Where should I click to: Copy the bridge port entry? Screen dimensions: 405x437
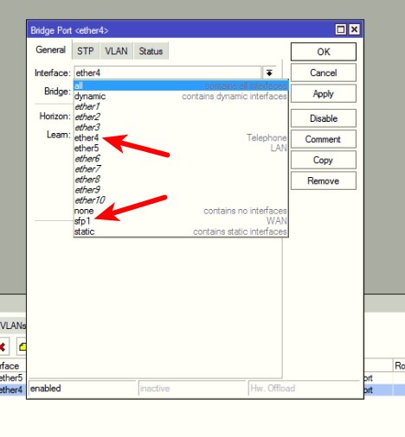pyautogui.click(x=324, y=160)
